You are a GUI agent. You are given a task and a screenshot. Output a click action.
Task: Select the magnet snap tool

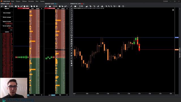click(72, 61)
